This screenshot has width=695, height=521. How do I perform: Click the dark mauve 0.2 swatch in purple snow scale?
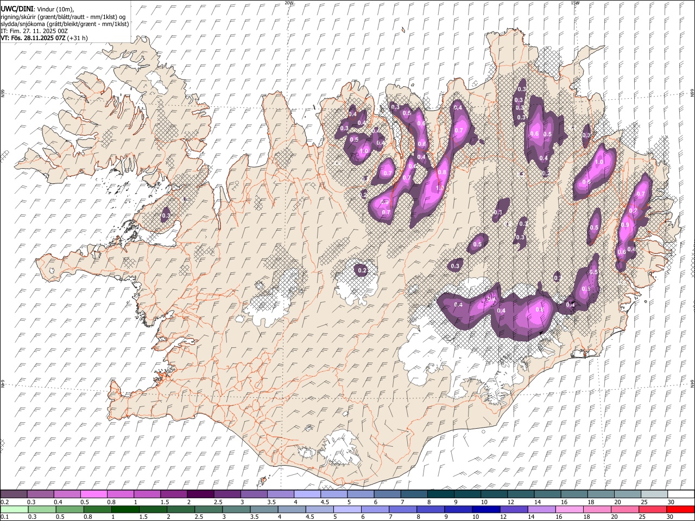point(14,494)
